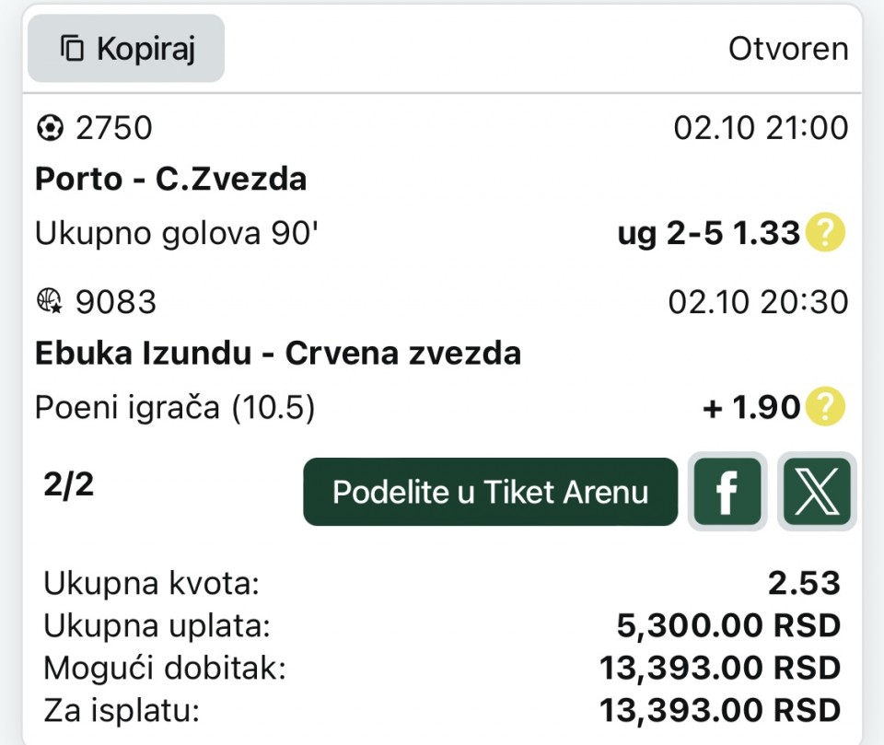
Task: Click the 2/2 selections counter
Action: tap(68, 484)
